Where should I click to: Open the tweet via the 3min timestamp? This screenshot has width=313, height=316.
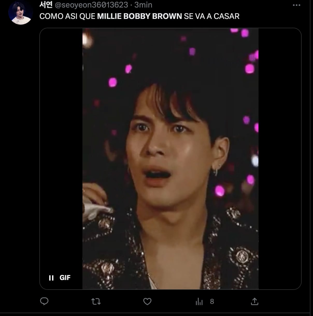pyautogui.click(x=143, y=5)
